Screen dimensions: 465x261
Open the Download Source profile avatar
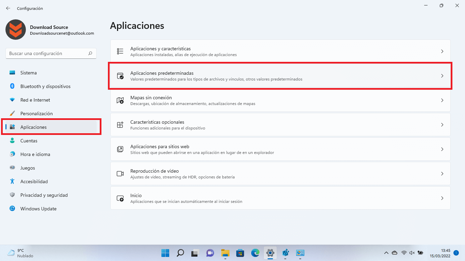16,30
